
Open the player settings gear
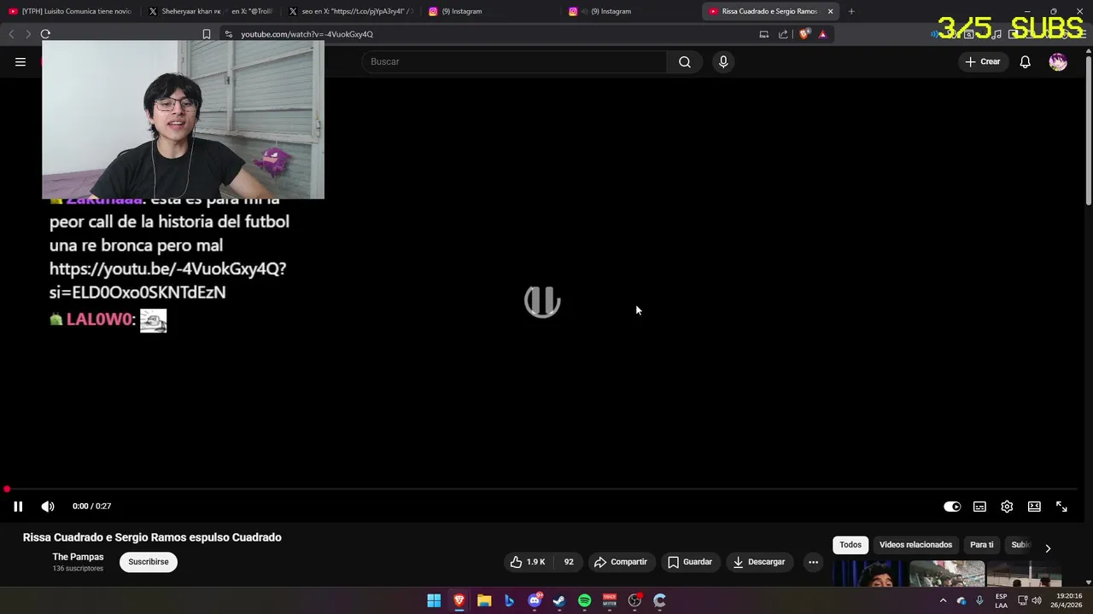[1007, 507]
